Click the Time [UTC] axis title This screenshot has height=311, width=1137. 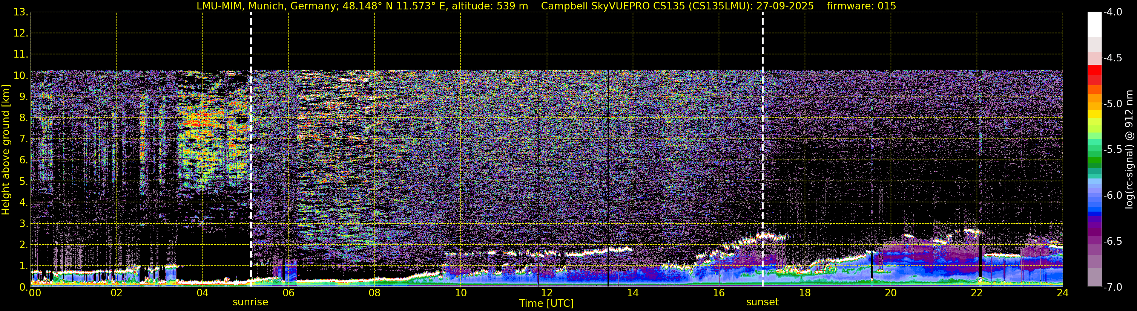click(546, 303)
